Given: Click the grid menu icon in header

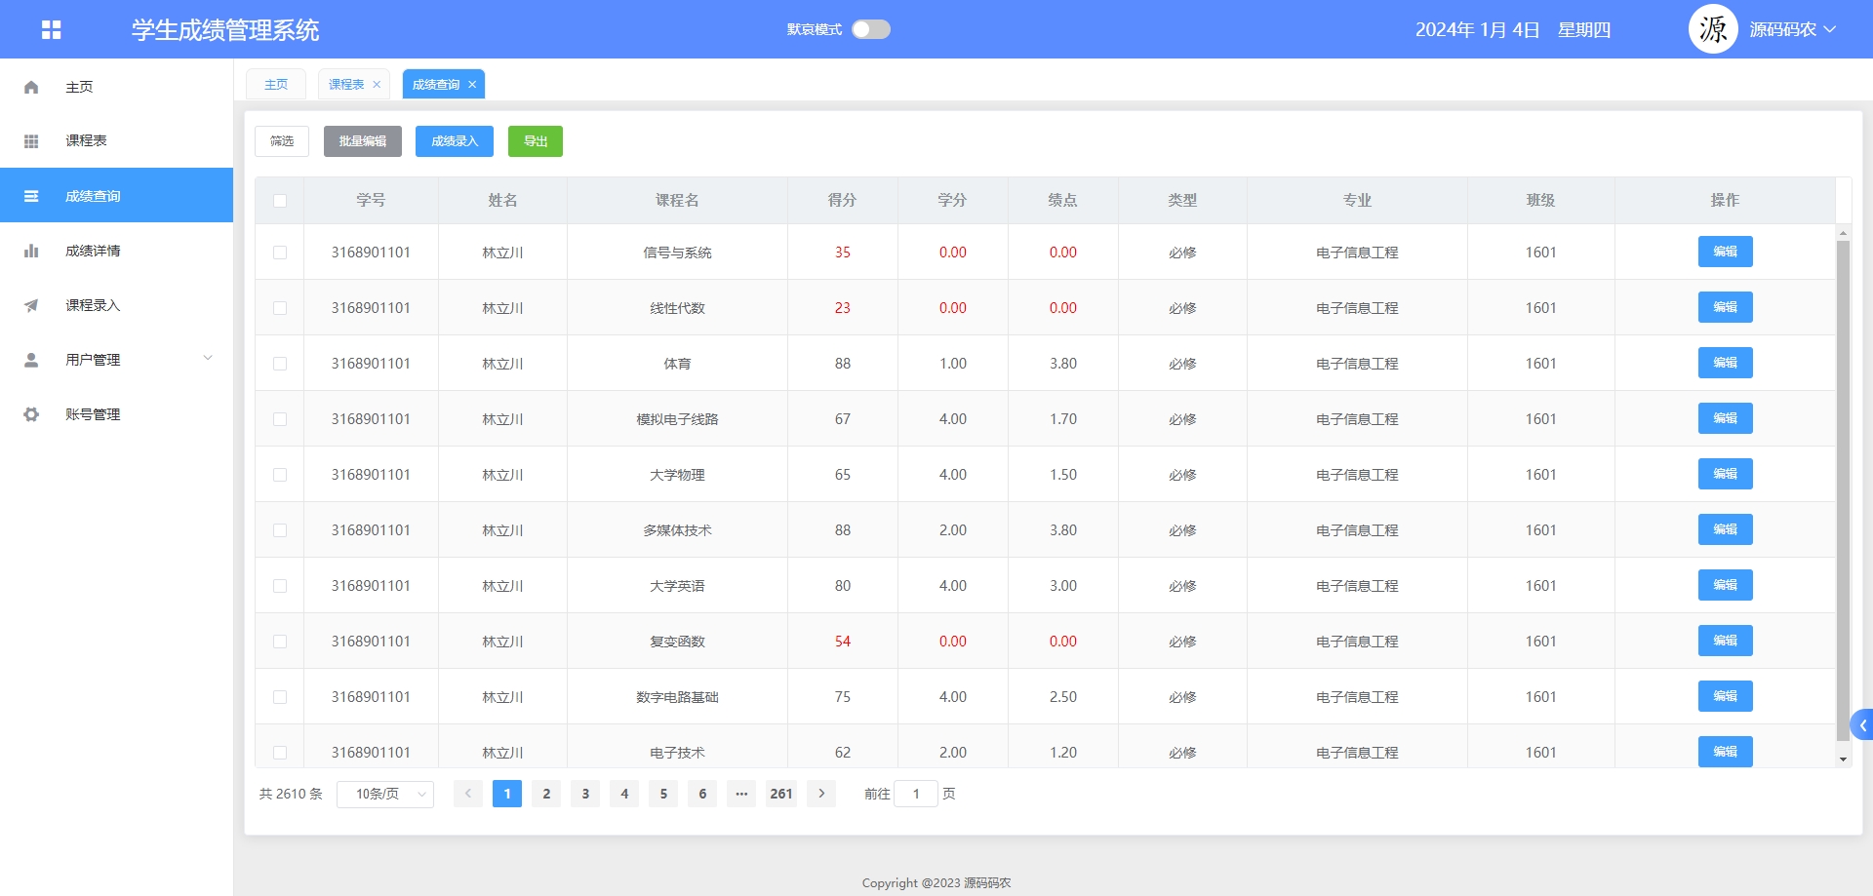Looking at the screenshot, I should 52,29.
